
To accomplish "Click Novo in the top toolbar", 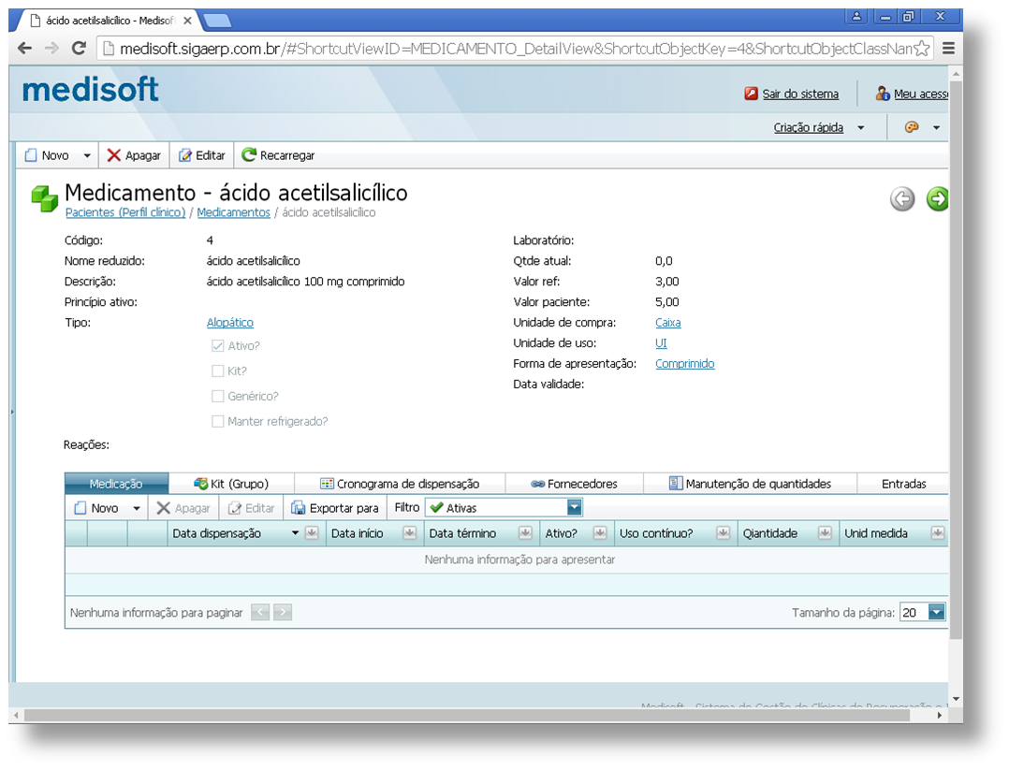I will [x=47, y=155].
